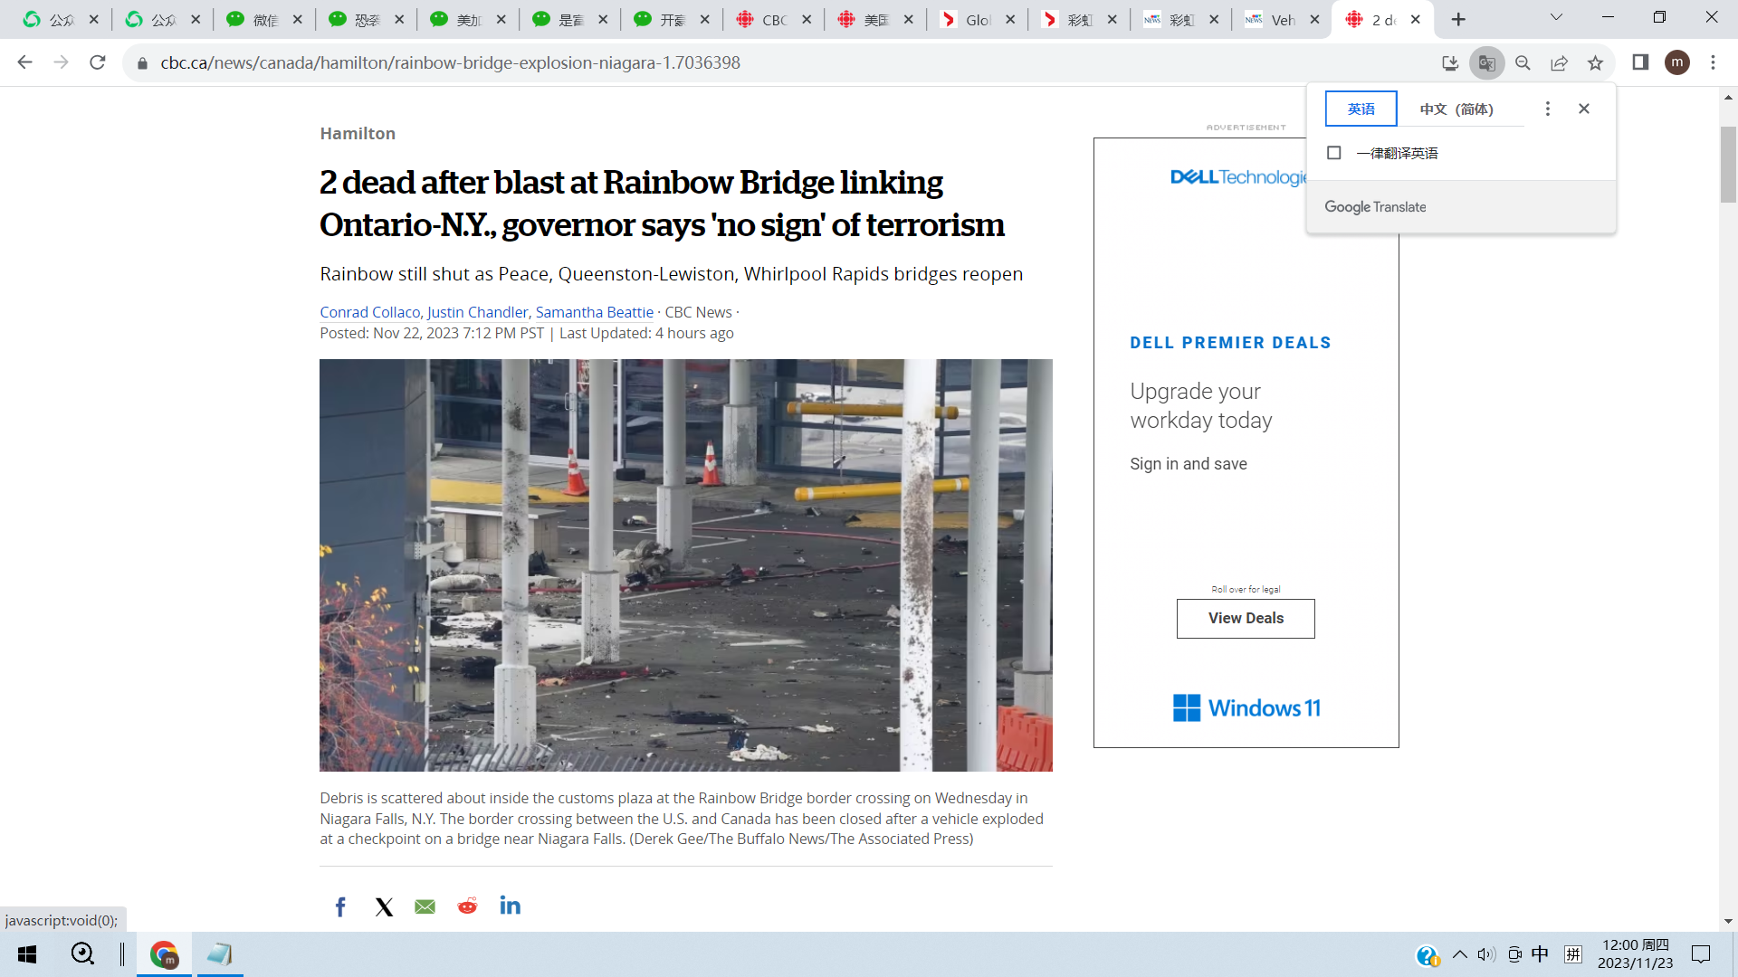The height and width of the screenshot is (977, 1738).
Task: Click the address bar URL field
Action: click(778, 62)
